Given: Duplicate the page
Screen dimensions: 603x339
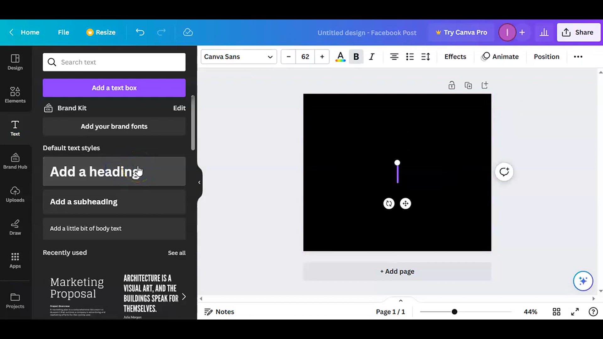Looking at the screenshot, I should point(468,85).
